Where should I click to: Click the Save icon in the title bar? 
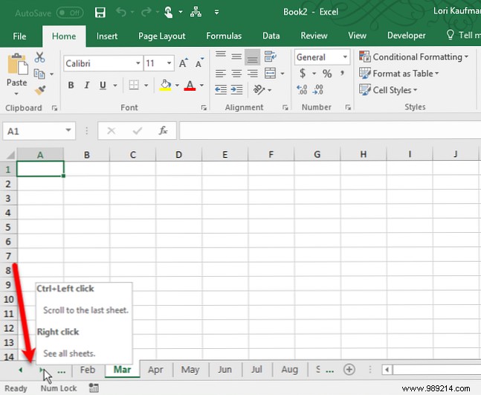(x=100, y=13)
